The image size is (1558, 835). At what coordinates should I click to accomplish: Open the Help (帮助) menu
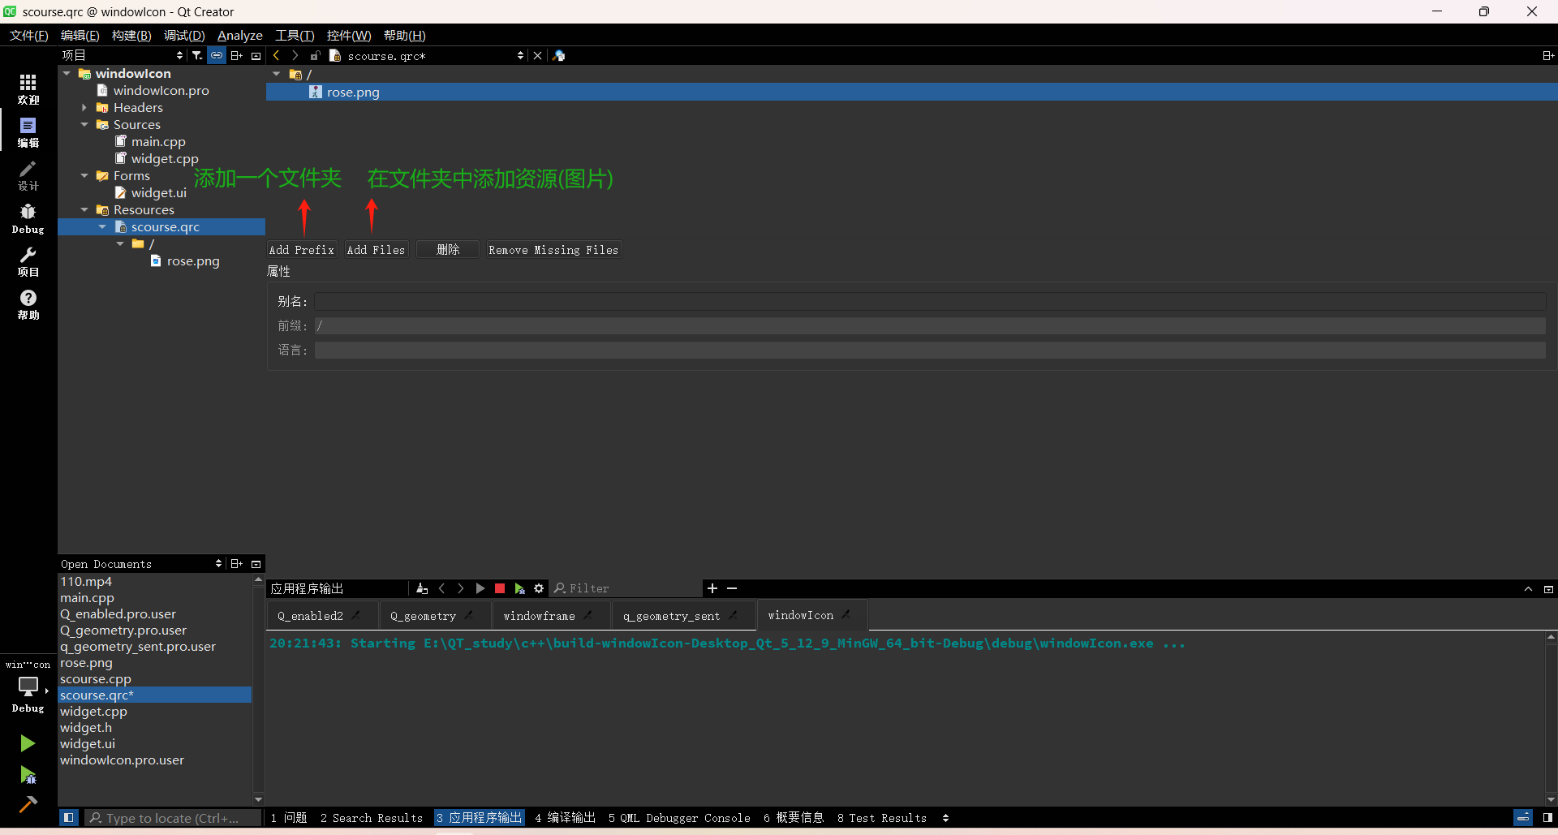click(x=404, y=35)
